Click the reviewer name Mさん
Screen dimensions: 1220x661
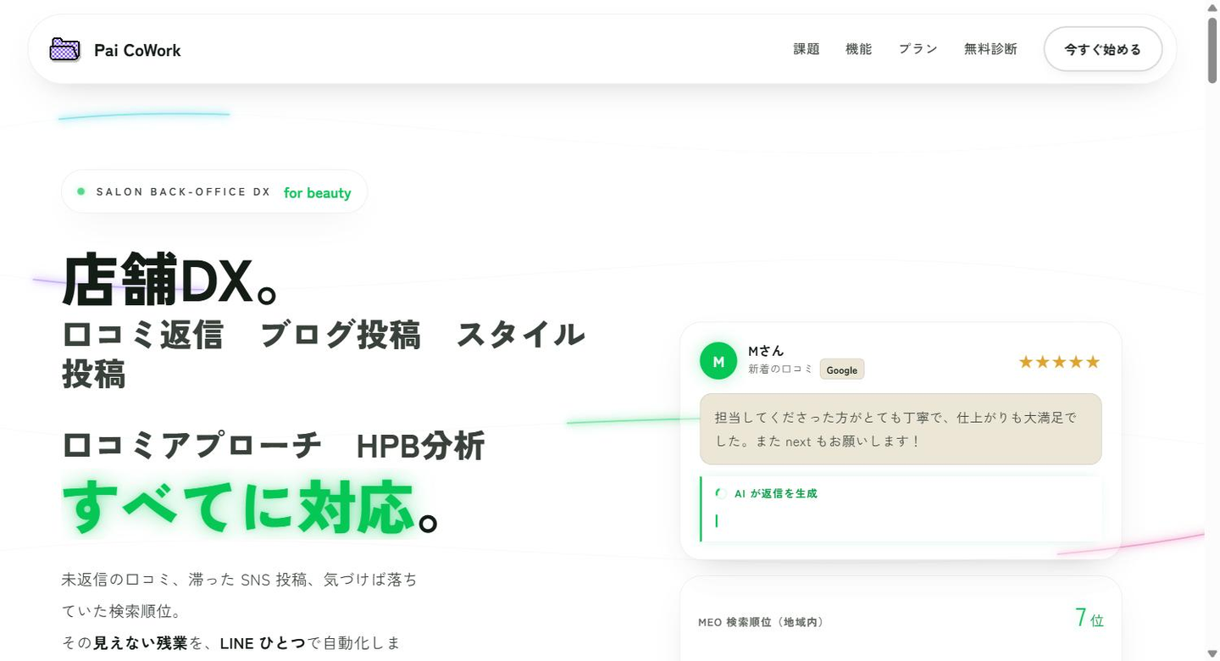(x=766, y=351)
